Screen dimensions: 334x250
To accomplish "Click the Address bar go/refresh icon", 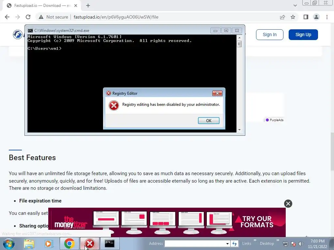I will tap(235, 243).
